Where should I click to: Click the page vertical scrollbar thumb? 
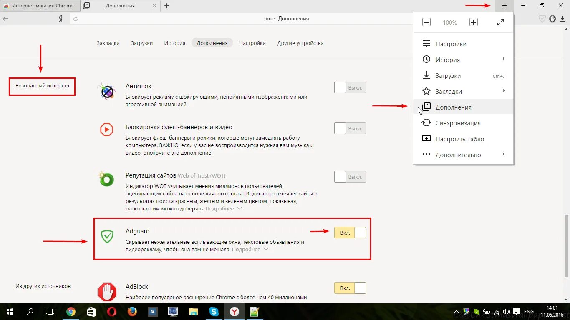[x=566, y=246]
